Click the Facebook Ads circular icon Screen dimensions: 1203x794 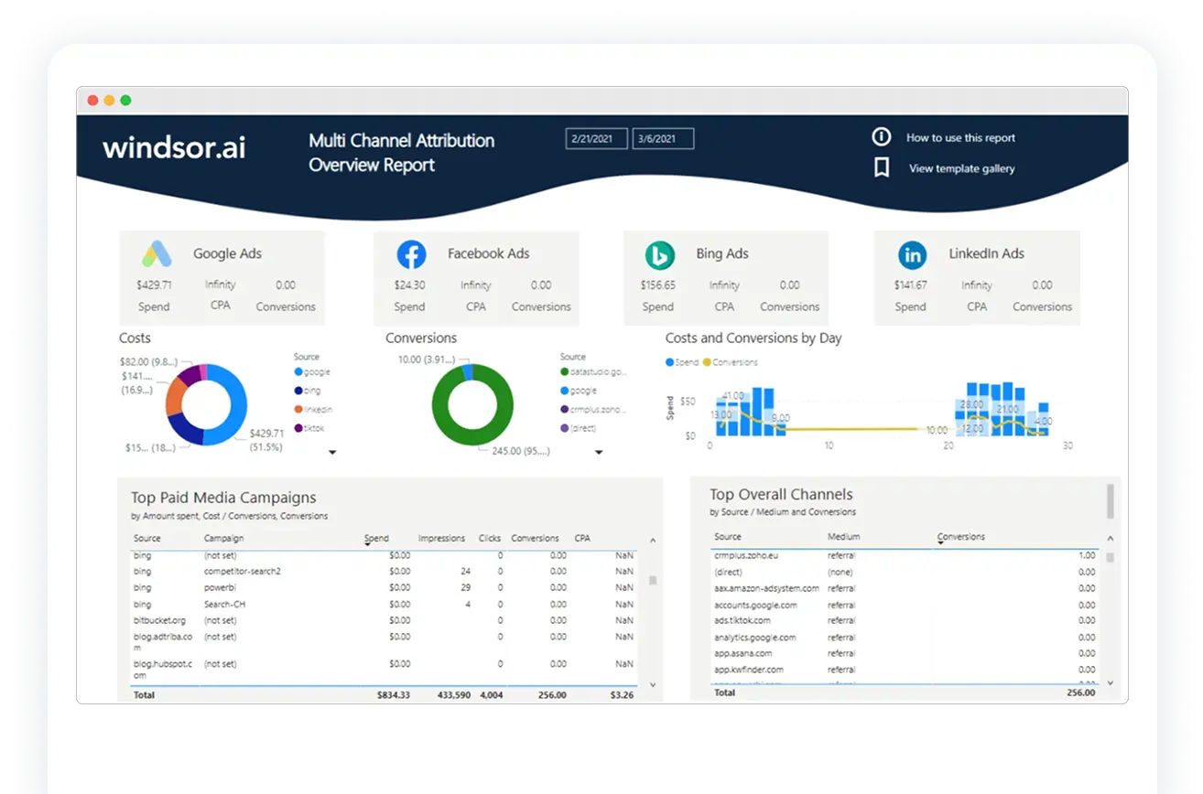[409, 254]
